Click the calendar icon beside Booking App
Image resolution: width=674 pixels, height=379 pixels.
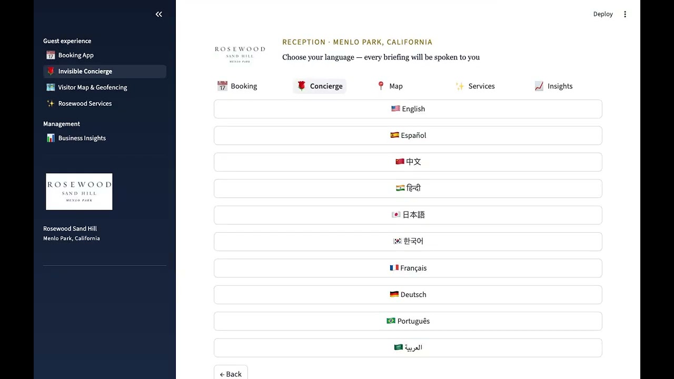[51, 55]
